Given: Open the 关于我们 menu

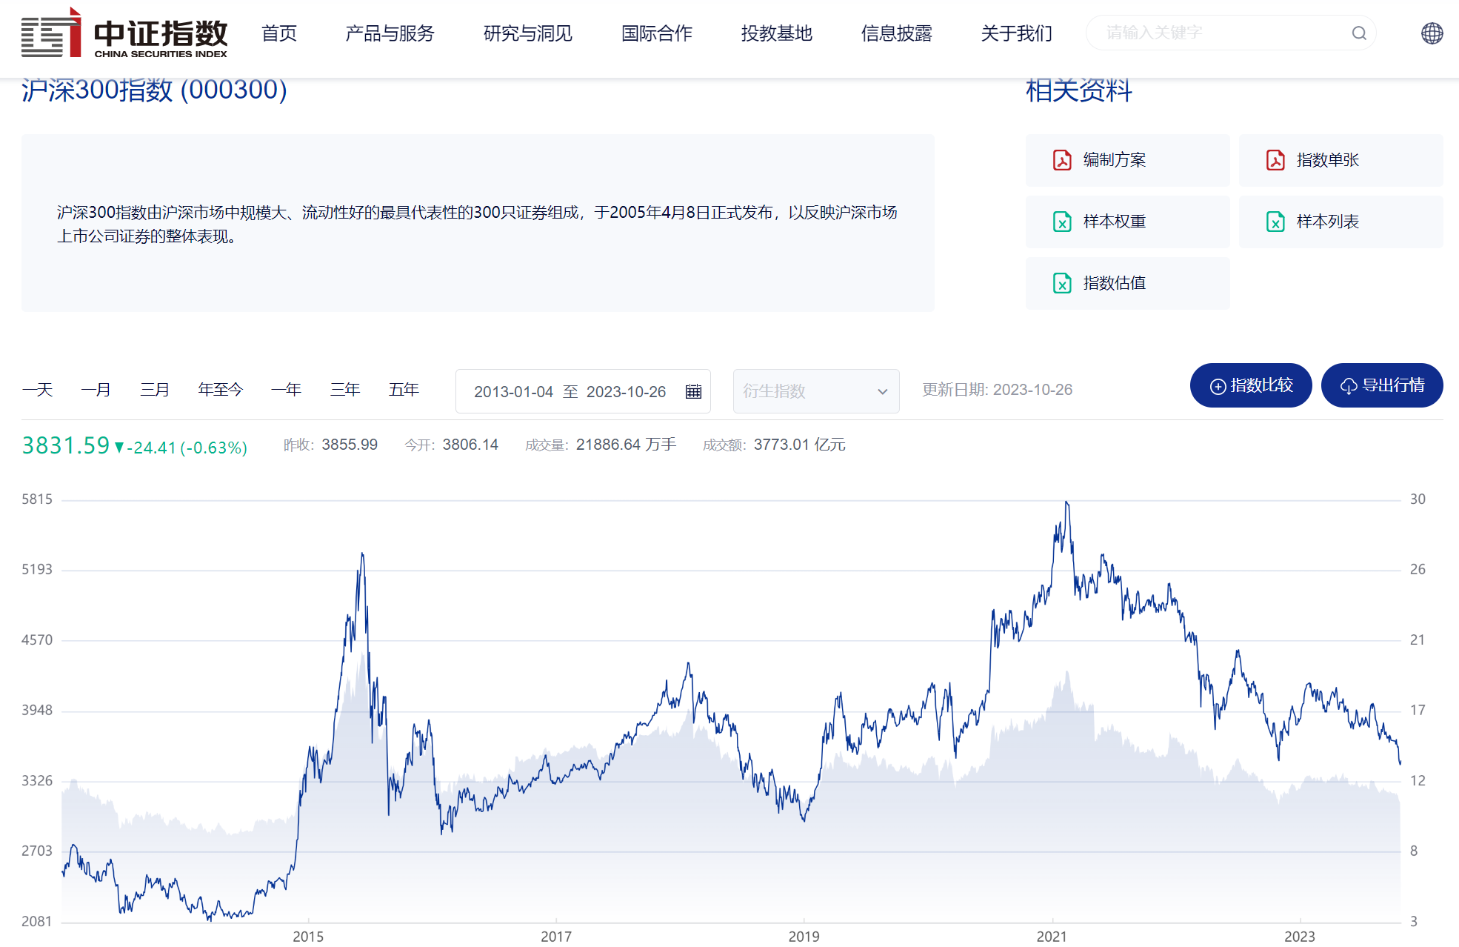Looking at the screenshot, I should point(1017,33).
